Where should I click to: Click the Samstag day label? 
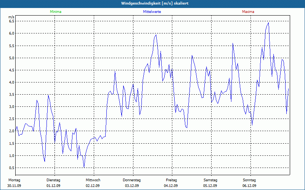(210, 180)
